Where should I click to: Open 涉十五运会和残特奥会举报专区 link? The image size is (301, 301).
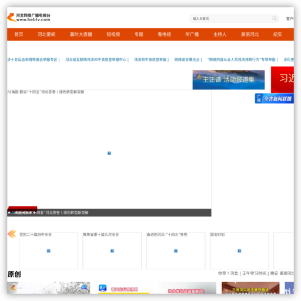(x=32, y=59)
